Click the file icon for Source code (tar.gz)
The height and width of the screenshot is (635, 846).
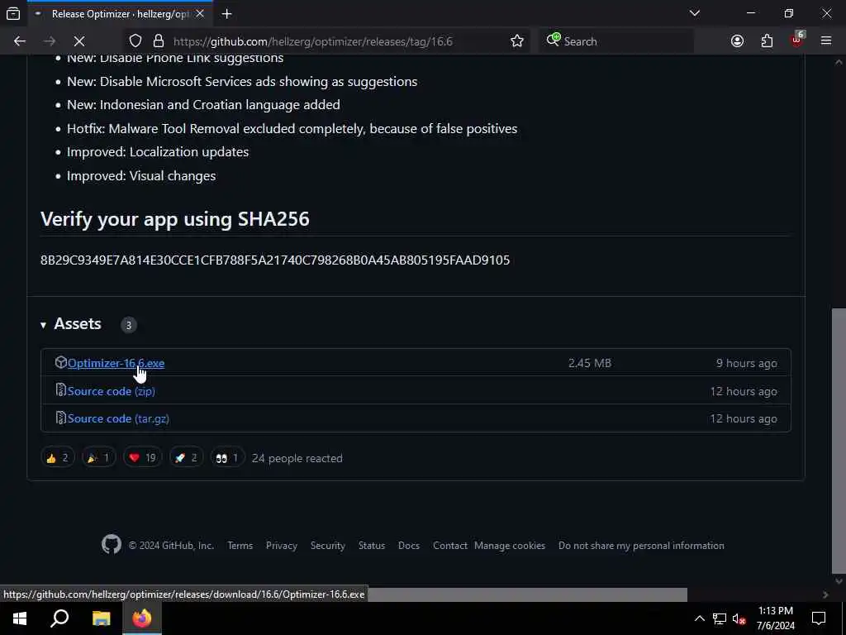(61, 418)
